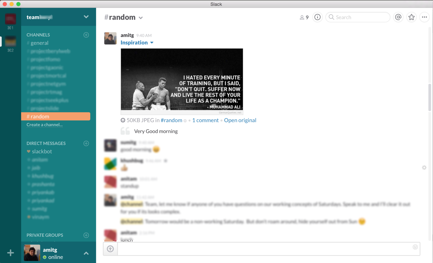Image resolution: width=433 pixels, height=263 pixels.
Task: Open the Inspiration file title link
Action: 134,43
